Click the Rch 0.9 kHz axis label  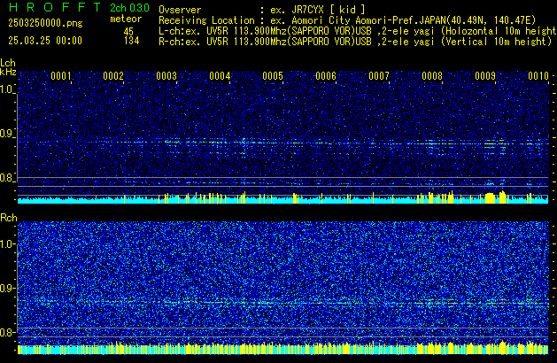click(x=7, y=288)
